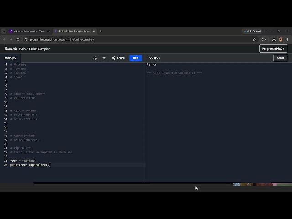The image size is (292, 219).
Task: Expand the tab search dropdown arrow
Action: [x=4, y=31]
